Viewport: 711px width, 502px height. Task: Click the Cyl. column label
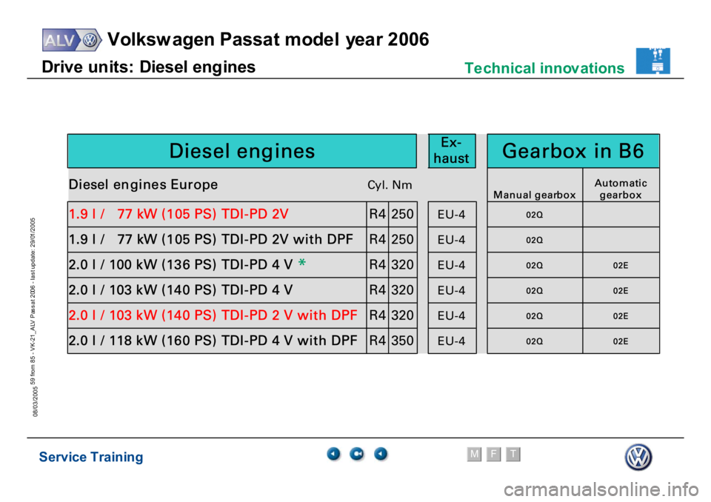pos(377,185)
